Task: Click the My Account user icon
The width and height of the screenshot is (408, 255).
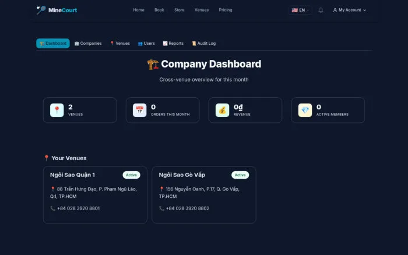Action: point(335,10)
